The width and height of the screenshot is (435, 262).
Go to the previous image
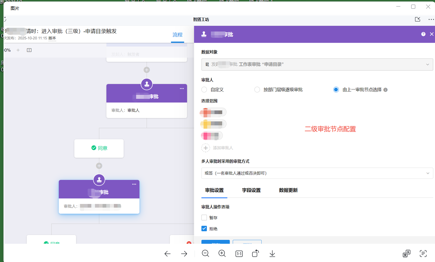(x=167, y=254)
